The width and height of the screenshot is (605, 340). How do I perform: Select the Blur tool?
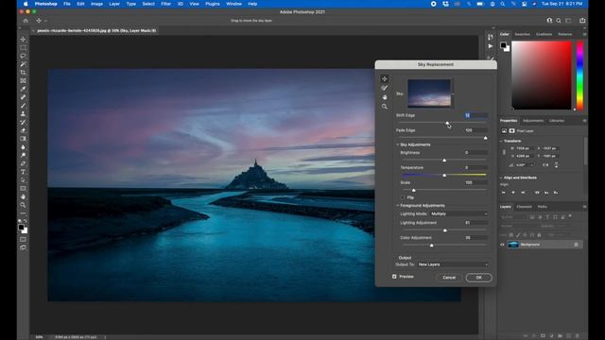pyautogui.click(x=23, y=147)
